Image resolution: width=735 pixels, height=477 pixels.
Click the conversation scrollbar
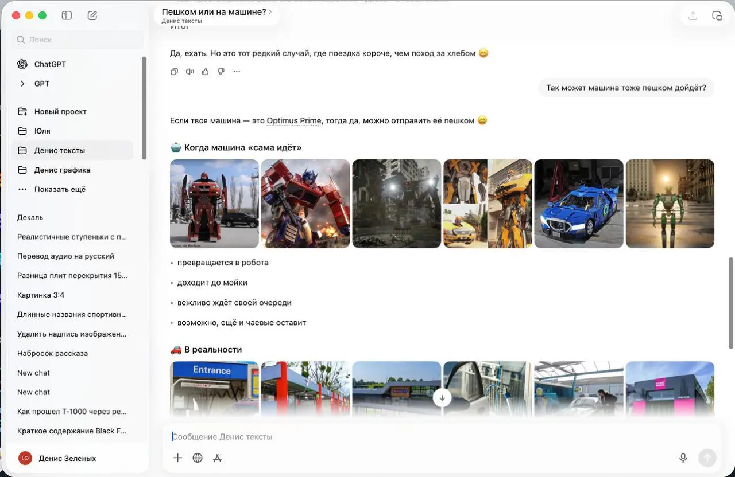coord(731,303)
